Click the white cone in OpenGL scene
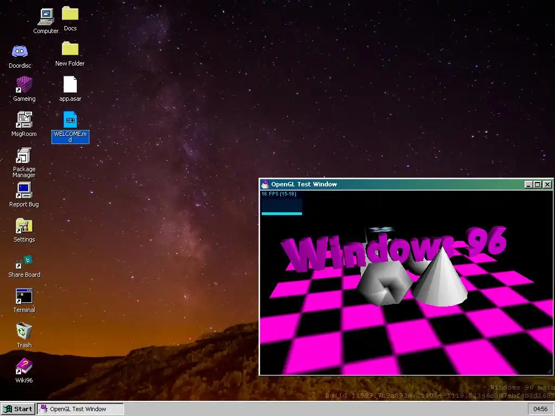 (x=440, y=277)
